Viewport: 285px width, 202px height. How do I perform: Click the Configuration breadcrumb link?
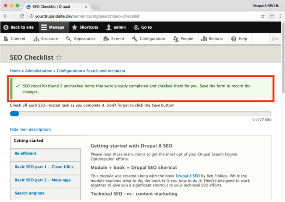tap(69, 71)
